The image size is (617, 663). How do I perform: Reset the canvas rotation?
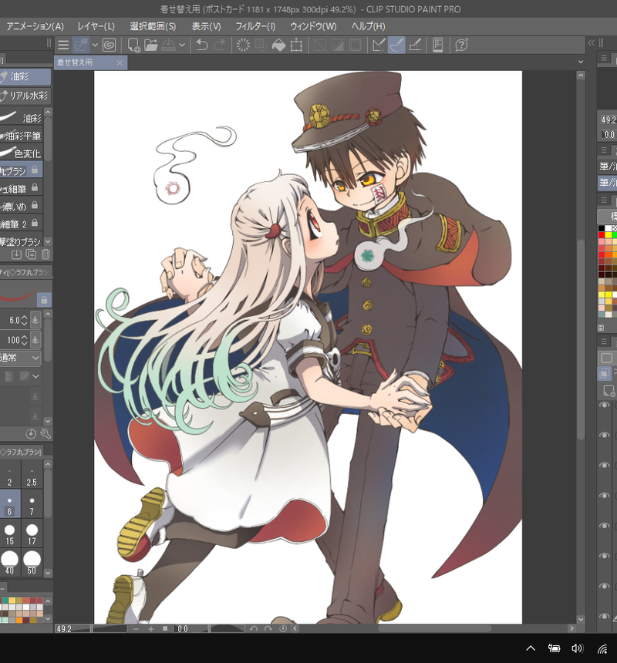(x=283, y=629)
